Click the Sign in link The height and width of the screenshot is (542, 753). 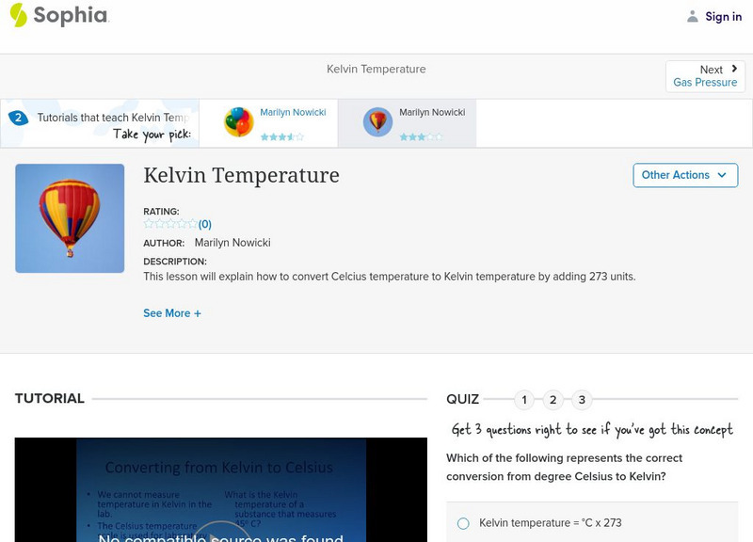(723, 16)
